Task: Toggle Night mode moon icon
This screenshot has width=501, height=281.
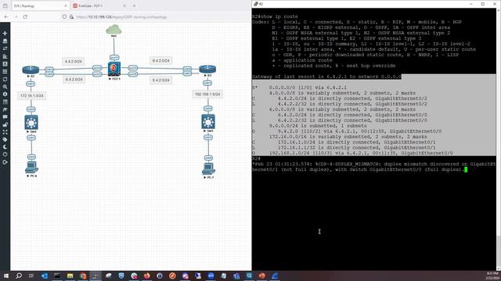Action: (5, 147)
